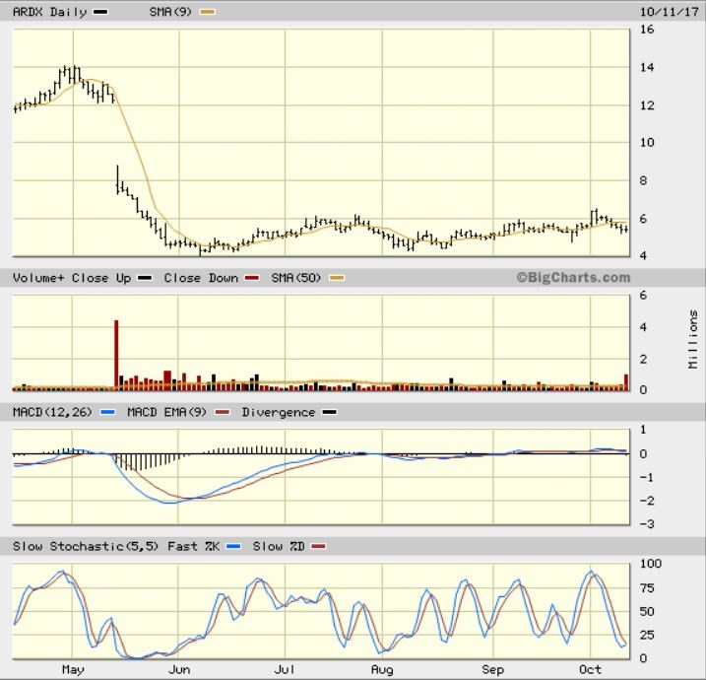This screenshot has height=680, width=706.
Task: Click the SMA(9) tan legend marker
Action: (x=206, y=13)
